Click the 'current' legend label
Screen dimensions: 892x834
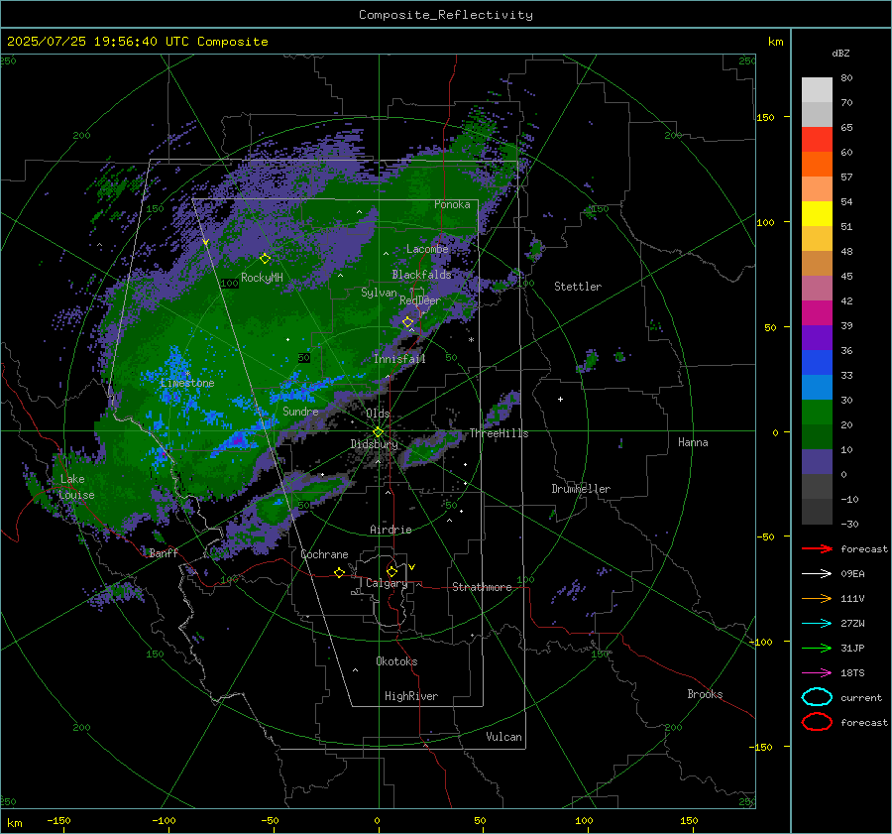[861, 697]
